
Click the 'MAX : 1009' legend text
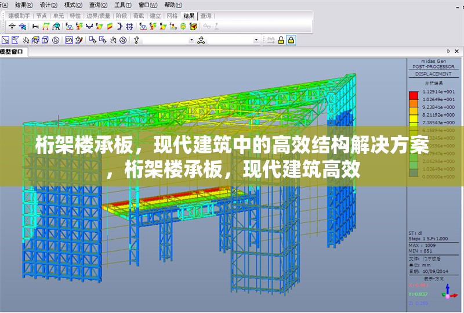tap(422, 246)
